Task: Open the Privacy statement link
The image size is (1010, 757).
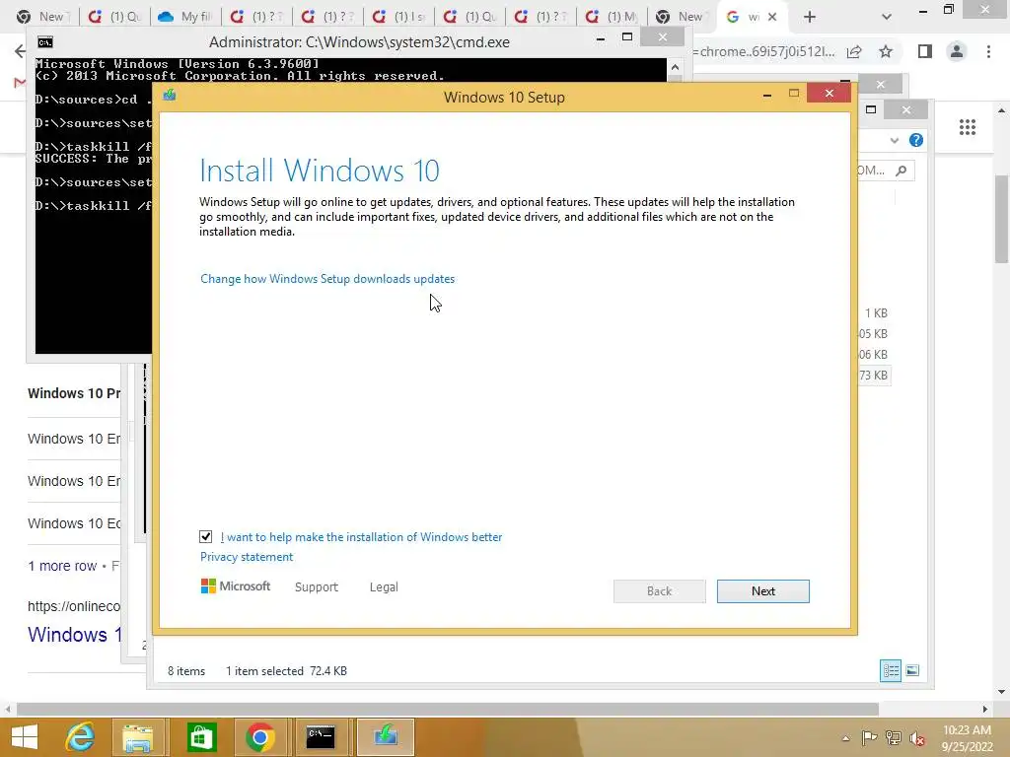Action: pos(246,557)
